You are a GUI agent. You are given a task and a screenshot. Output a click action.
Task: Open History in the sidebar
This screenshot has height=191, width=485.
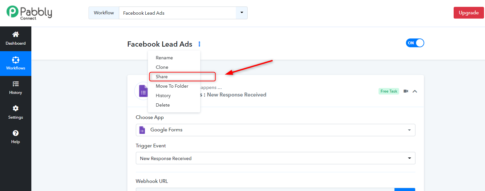click(x=16, y=88)
